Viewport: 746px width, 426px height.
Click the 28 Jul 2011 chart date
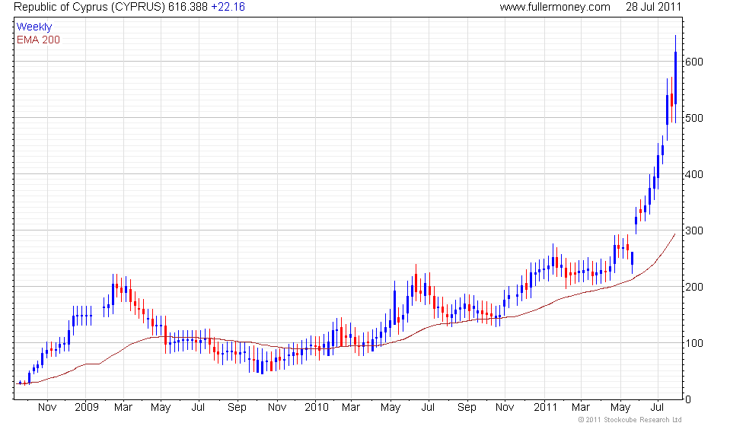pos(653,7)
